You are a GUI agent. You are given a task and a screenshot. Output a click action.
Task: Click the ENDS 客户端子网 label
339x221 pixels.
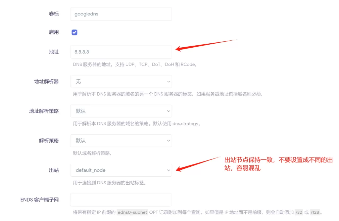(x=40, y=200)
